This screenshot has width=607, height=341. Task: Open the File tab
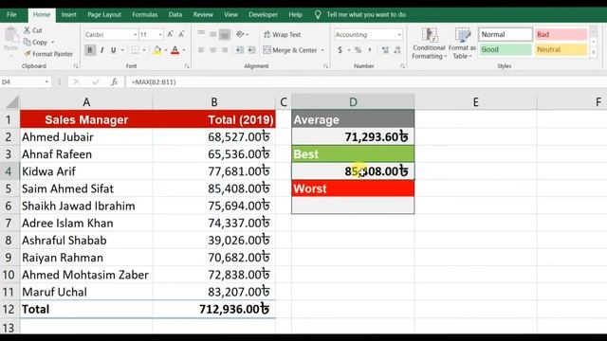coord(11,15)
